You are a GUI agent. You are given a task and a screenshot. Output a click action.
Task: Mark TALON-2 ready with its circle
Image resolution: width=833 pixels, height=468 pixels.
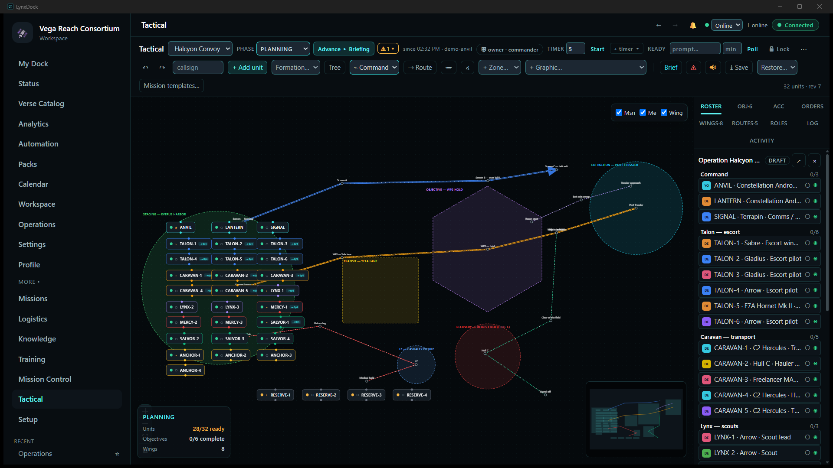tap(807, 259)
